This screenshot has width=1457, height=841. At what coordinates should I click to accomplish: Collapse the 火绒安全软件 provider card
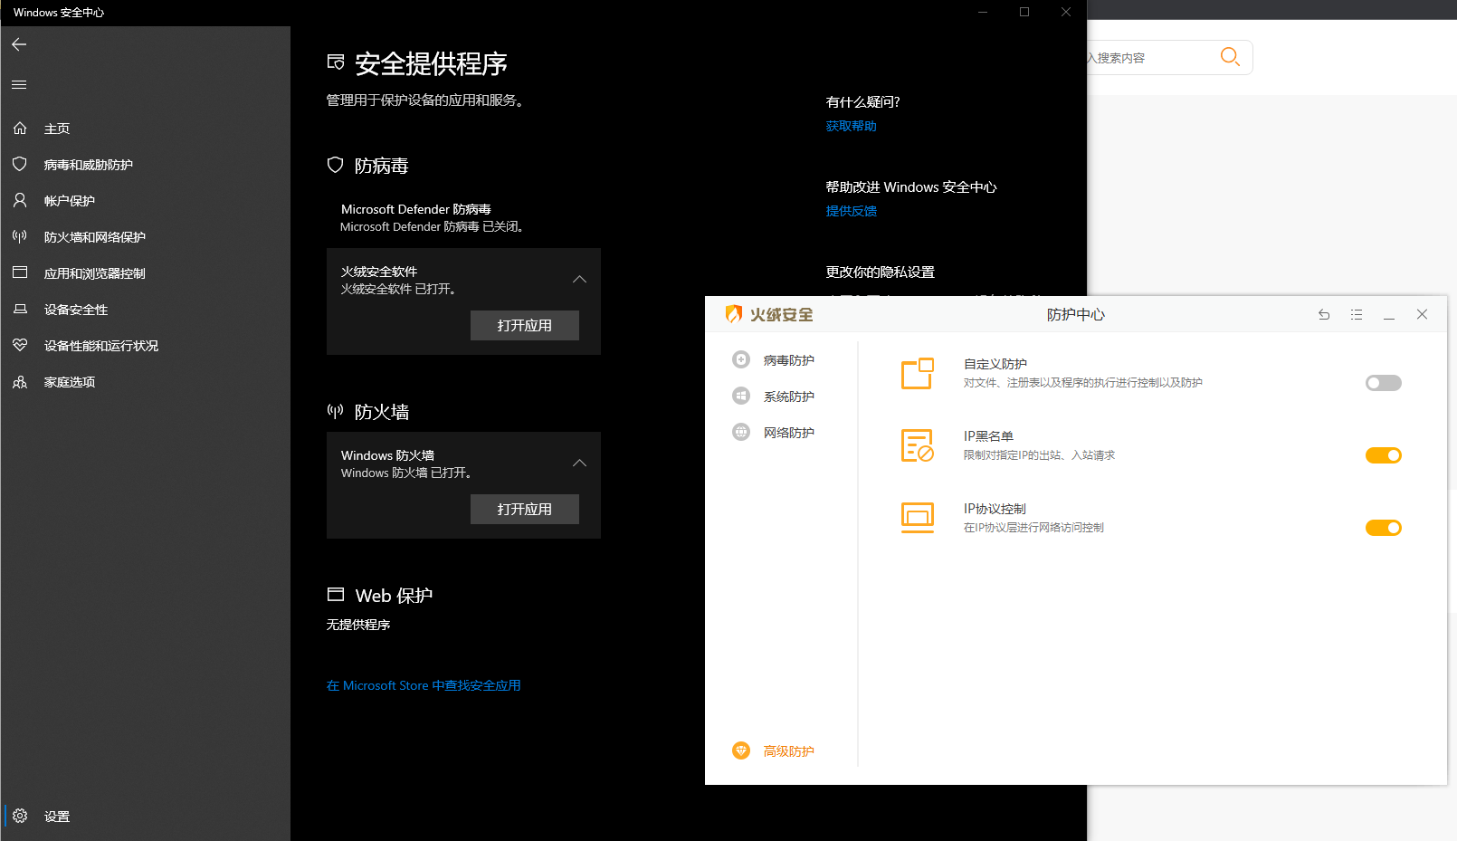click(x=580, y=280)
